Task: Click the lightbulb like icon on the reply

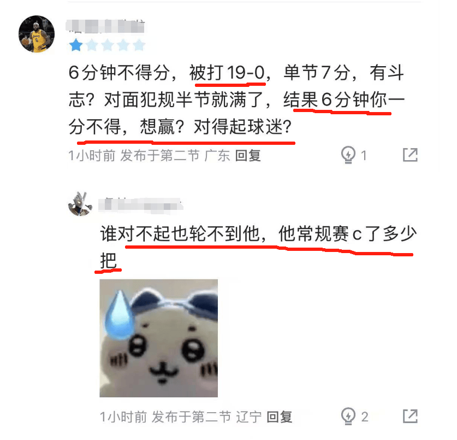Action: click(x=348, y=416)
